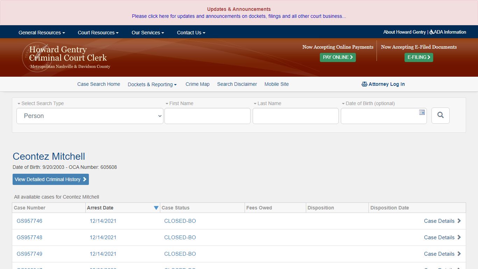
Task: Expand the Our Services menu
Action: point(148,33)
